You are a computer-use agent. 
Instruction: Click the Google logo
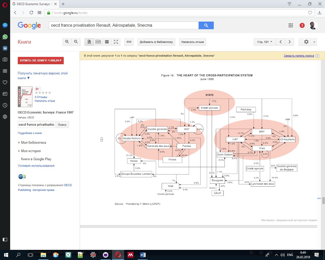(29, 25)
